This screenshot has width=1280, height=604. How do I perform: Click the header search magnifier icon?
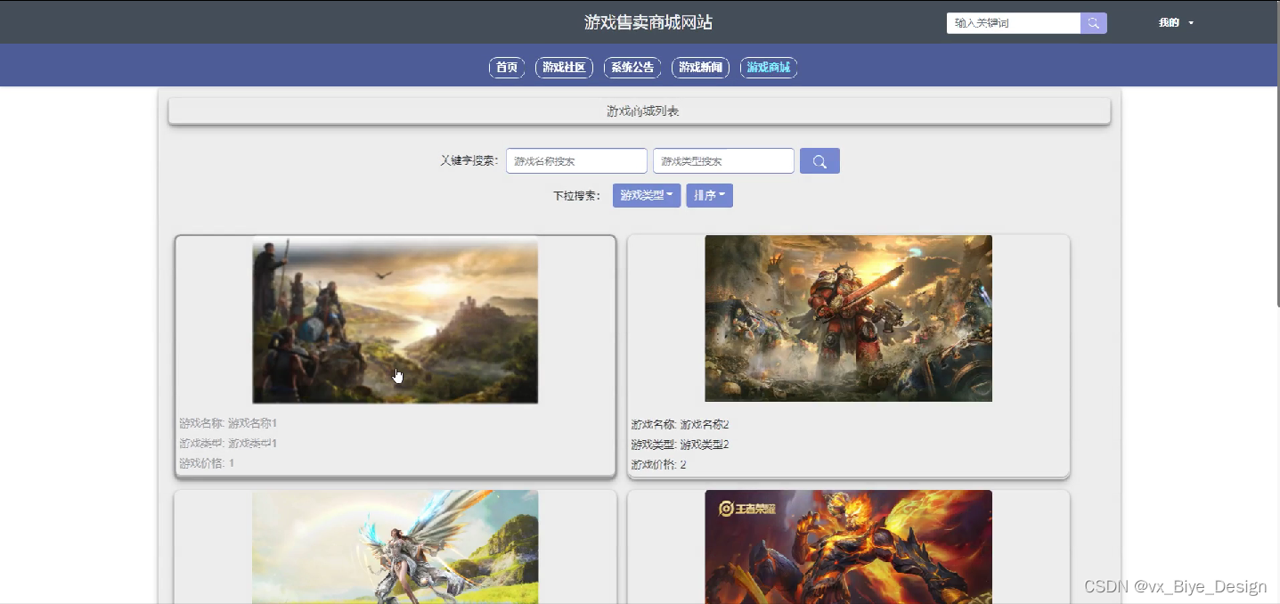click(x=1094, y=23)
